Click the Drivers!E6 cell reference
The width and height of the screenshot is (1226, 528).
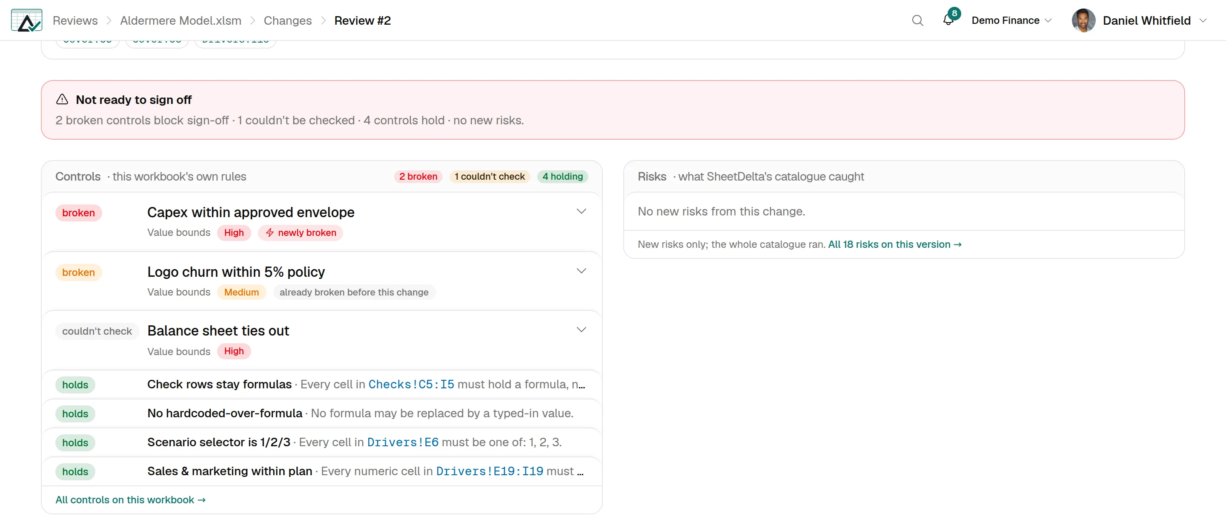tap(403, 443)
